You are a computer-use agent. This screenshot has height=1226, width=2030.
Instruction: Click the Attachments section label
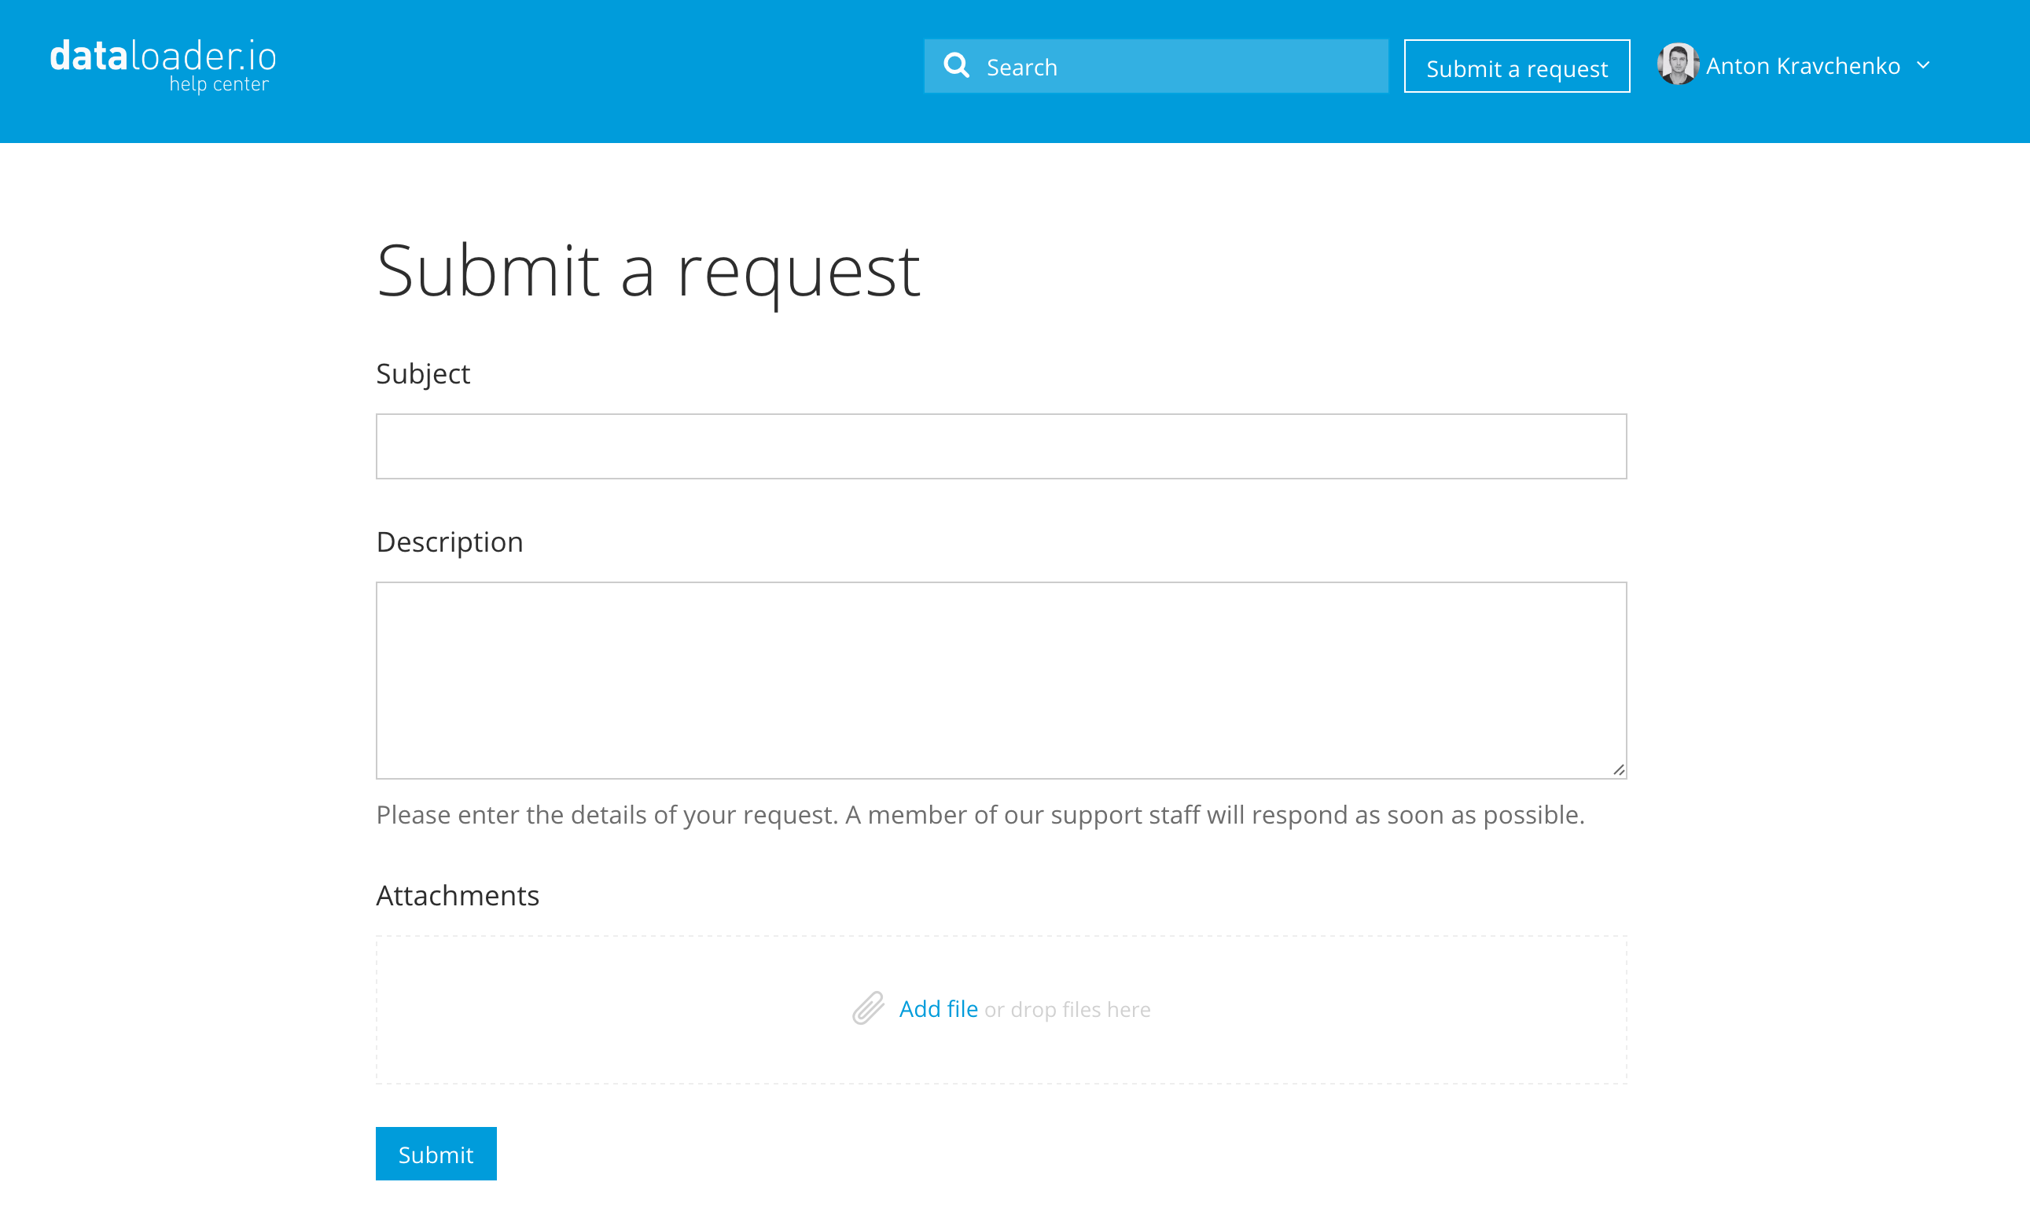pyautogui.click(x=458, y=895)
